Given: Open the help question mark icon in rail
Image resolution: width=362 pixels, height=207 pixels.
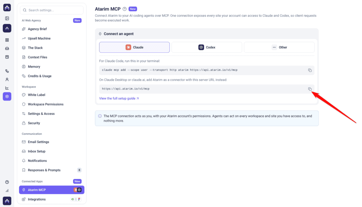Looking at the screenshot, I should 7,182.
